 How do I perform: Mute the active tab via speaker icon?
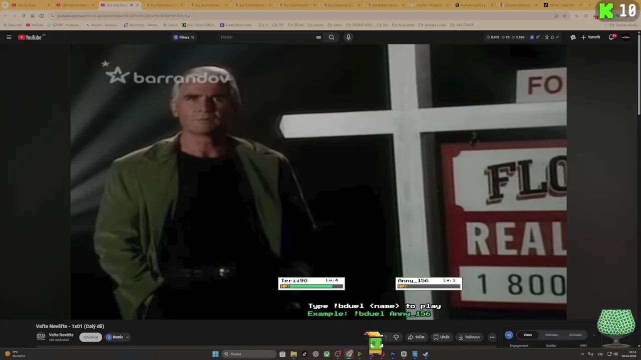point(131,5)
